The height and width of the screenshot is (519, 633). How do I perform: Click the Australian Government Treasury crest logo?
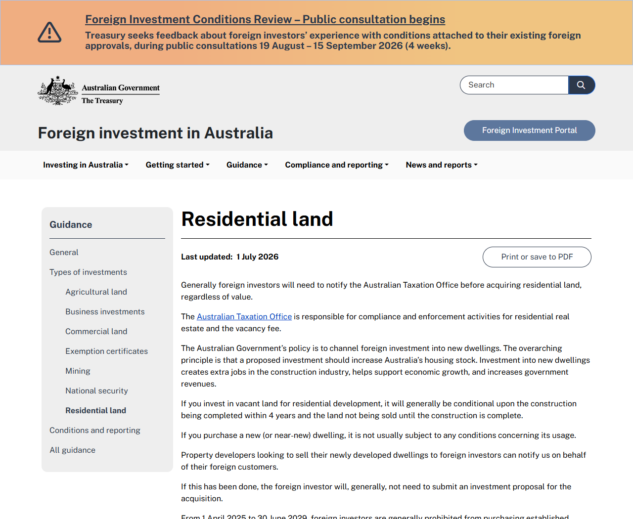(99, 90)
